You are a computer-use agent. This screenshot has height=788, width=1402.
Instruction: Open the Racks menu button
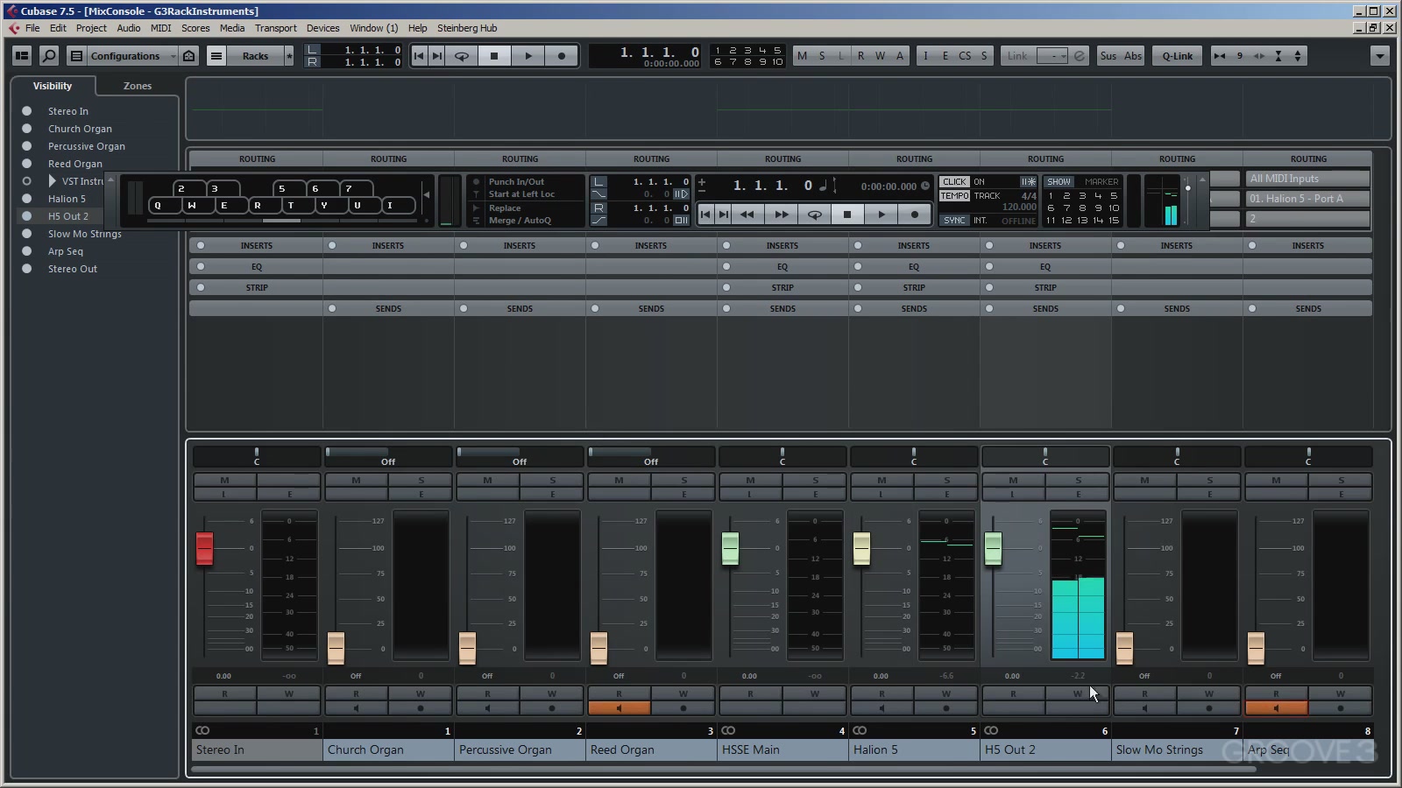pyautogui.click(x=255, y=56)
